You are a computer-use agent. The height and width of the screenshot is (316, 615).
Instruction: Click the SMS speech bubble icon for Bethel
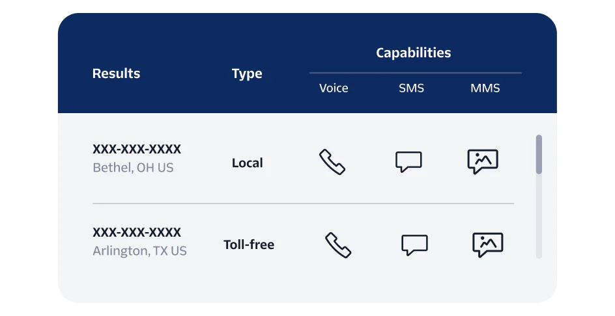coord(408,162)
